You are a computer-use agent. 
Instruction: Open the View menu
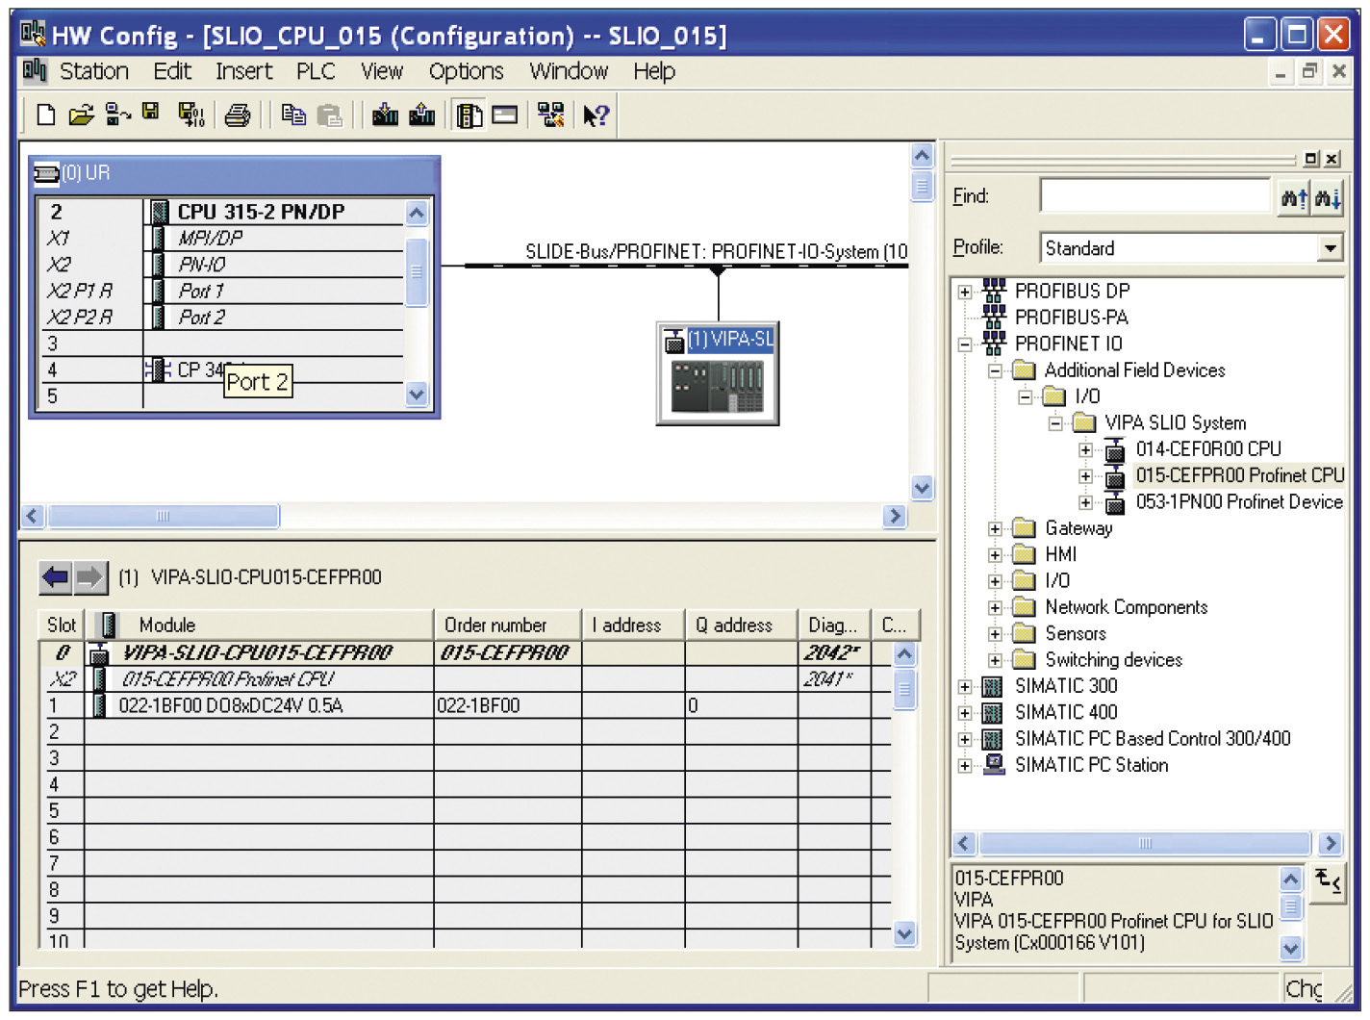pos(382,71)
